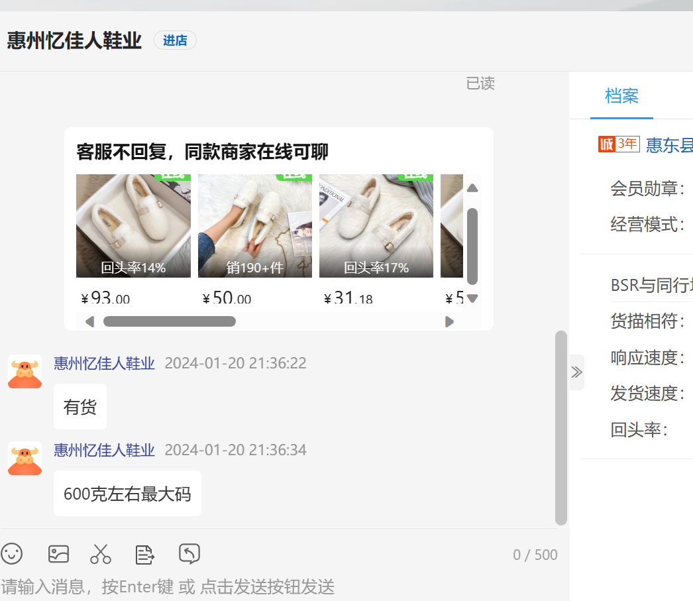Select the scissors screenshot tool
The width and height of the screenshot is (693, 601).
(x=101, y=553)
